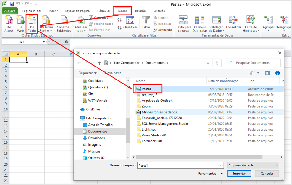
Task: Click the insert function fx button
Action: [x=66, y=42]
